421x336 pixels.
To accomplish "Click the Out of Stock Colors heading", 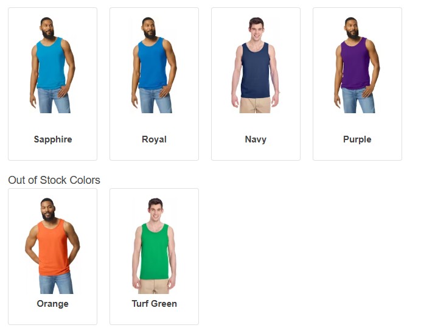I will click(x=54, y=180).
